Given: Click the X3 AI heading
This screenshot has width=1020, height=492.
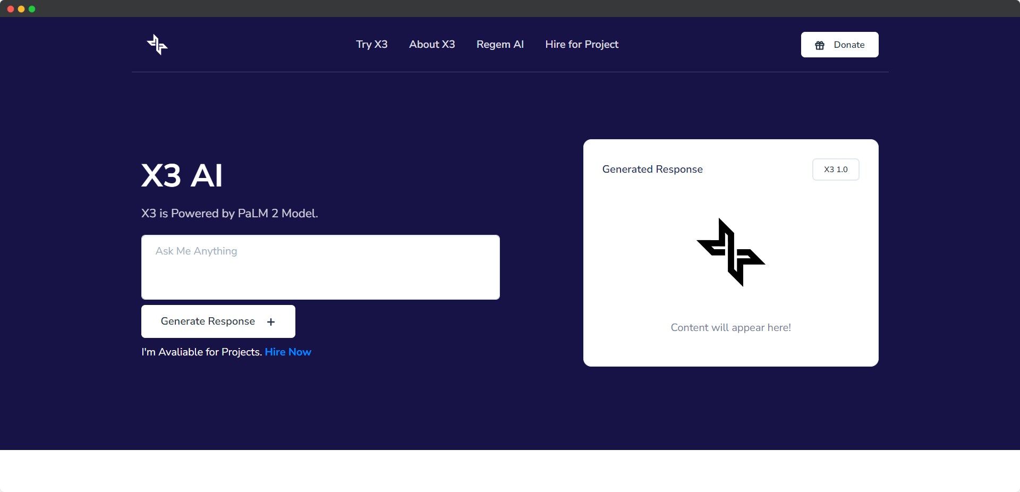Looking at the screenshot, I should (181, 175).
